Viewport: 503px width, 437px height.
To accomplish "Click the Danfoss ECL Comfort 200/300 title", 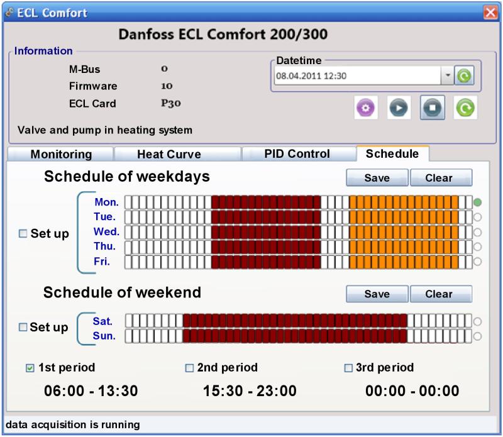I will pyautogui.click(x=223, y=34).
